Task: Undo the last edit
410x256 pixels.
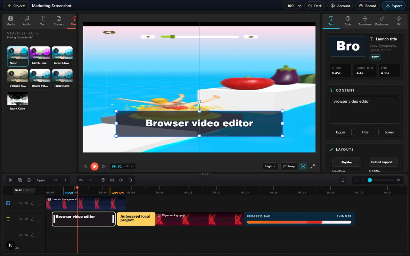Action: 81,180
